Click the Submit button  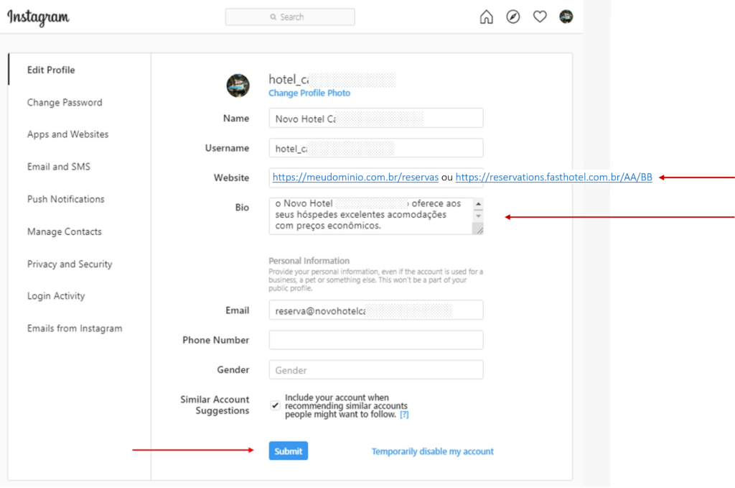289,451
